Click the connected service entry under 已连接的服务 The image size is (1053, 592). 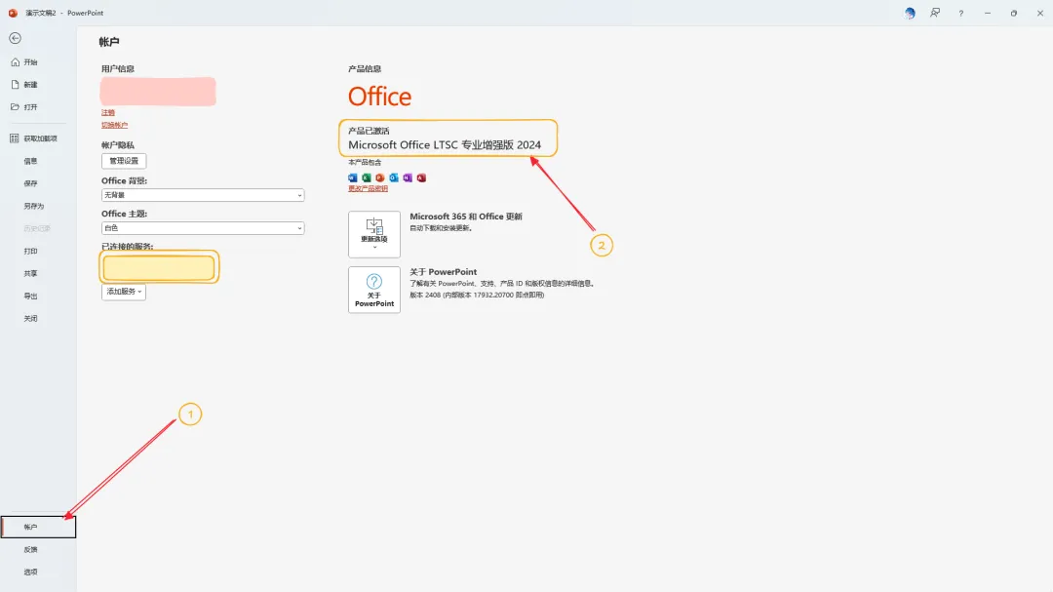click(x=159, y=267)
